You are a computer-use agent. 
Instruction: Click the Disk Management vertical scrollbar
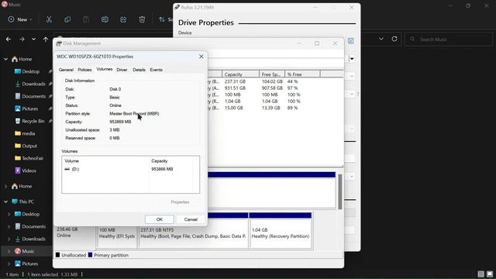340,191
